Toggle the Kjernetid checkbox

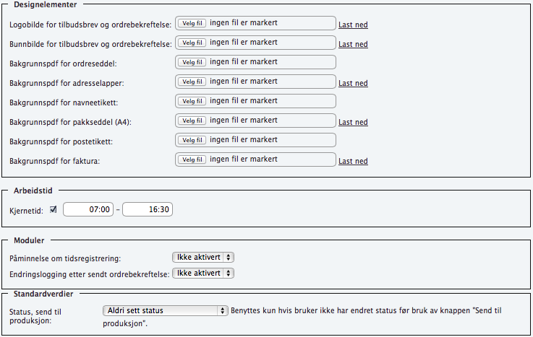click(x=53, y=209)
